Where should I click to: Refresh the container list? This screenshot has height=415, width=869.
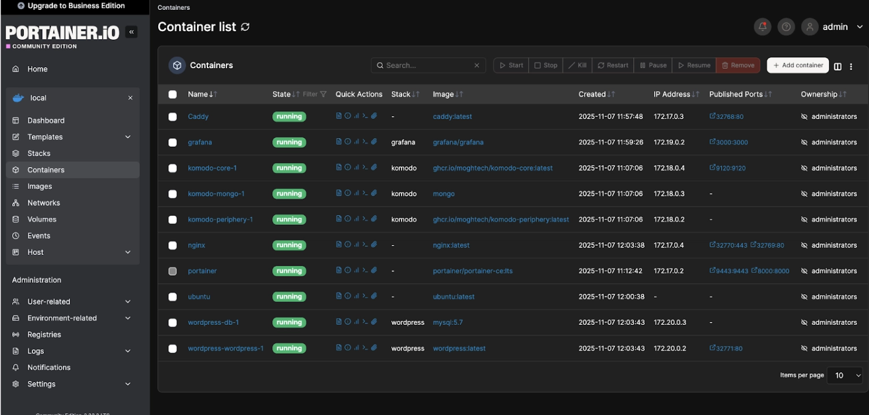244,26
